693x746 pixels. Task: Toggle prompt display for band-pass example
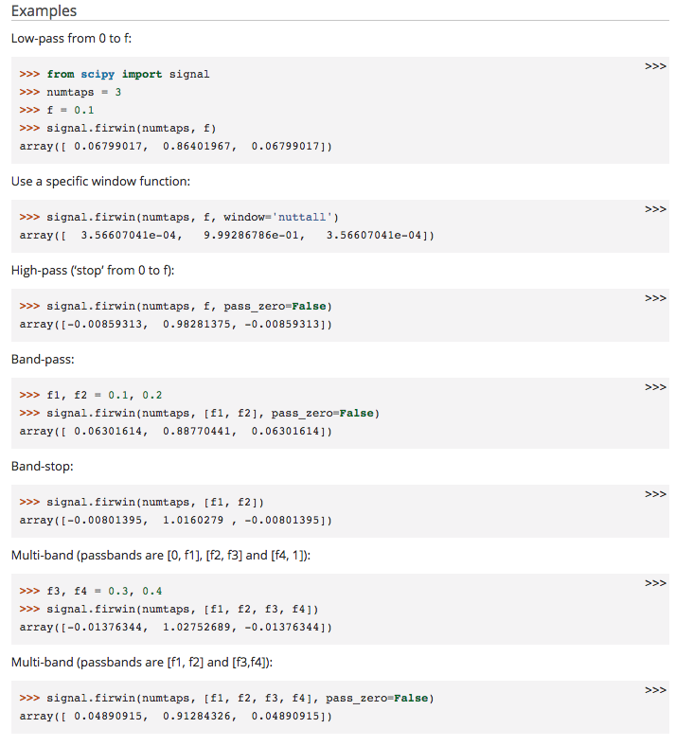pos(655,387)
